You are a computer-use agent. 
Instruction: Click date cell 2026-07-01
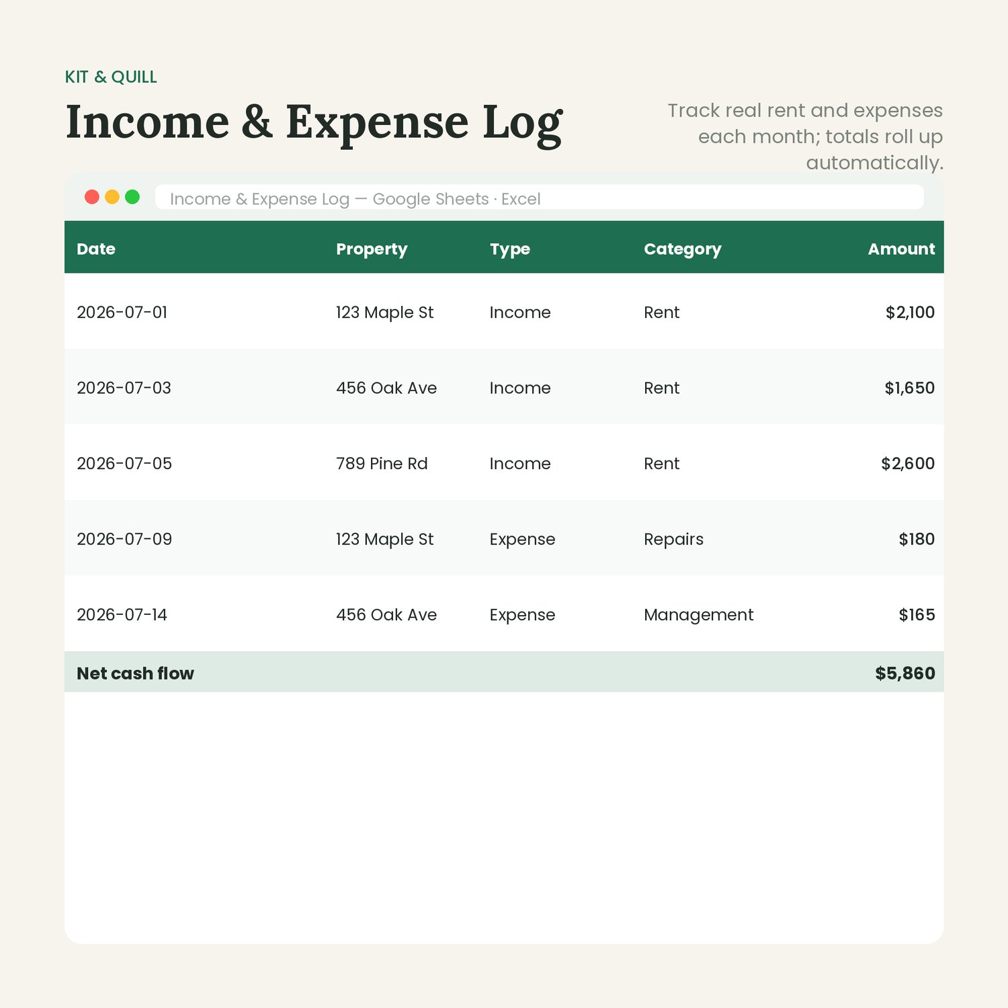point(122,312)
